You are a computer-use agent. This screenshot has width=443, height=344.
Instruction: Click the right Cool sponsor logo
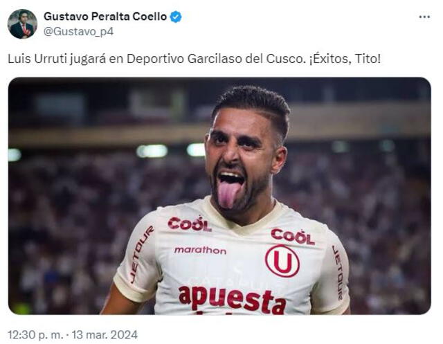tap(293, 237)
